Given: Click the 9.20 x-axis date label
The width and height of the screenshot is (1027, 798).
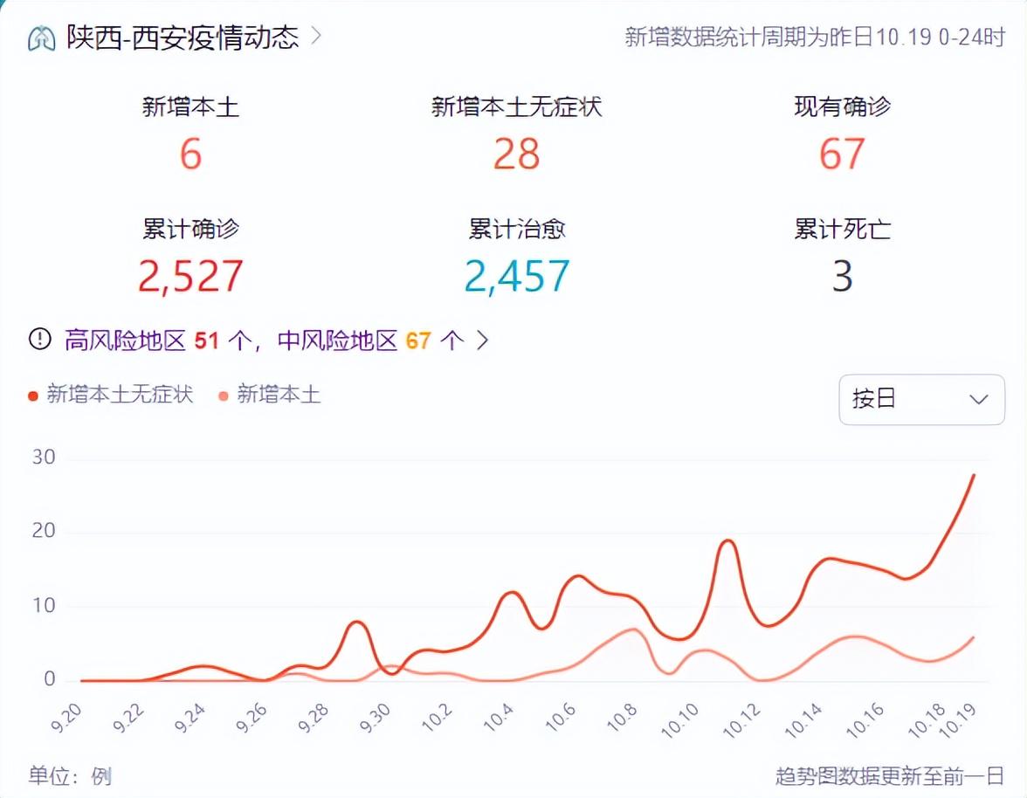Looking at the screenshot, I should (x=66, y=719).
